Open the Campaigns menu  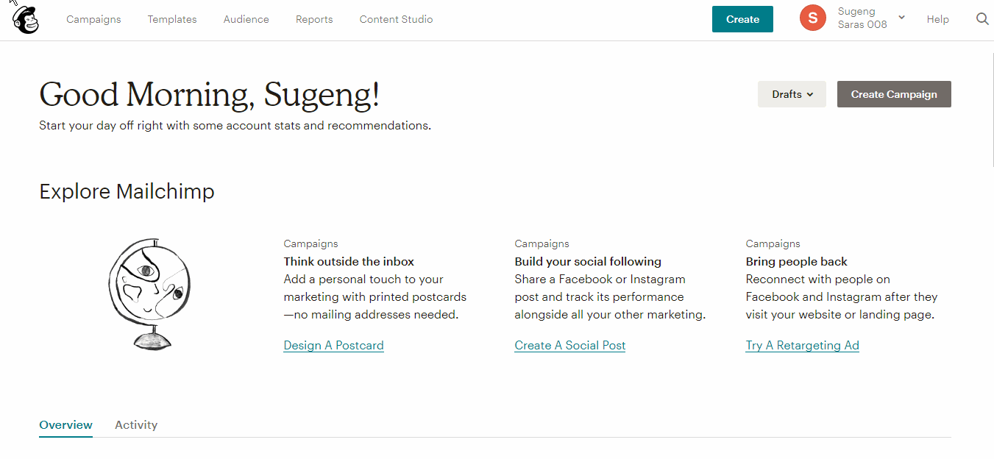[93, 19]
